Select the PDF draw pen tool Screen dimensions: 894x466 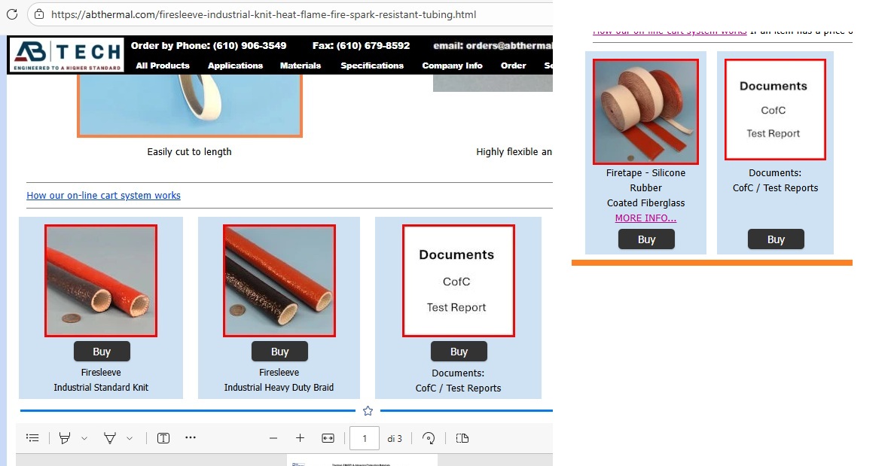point(111,438)
